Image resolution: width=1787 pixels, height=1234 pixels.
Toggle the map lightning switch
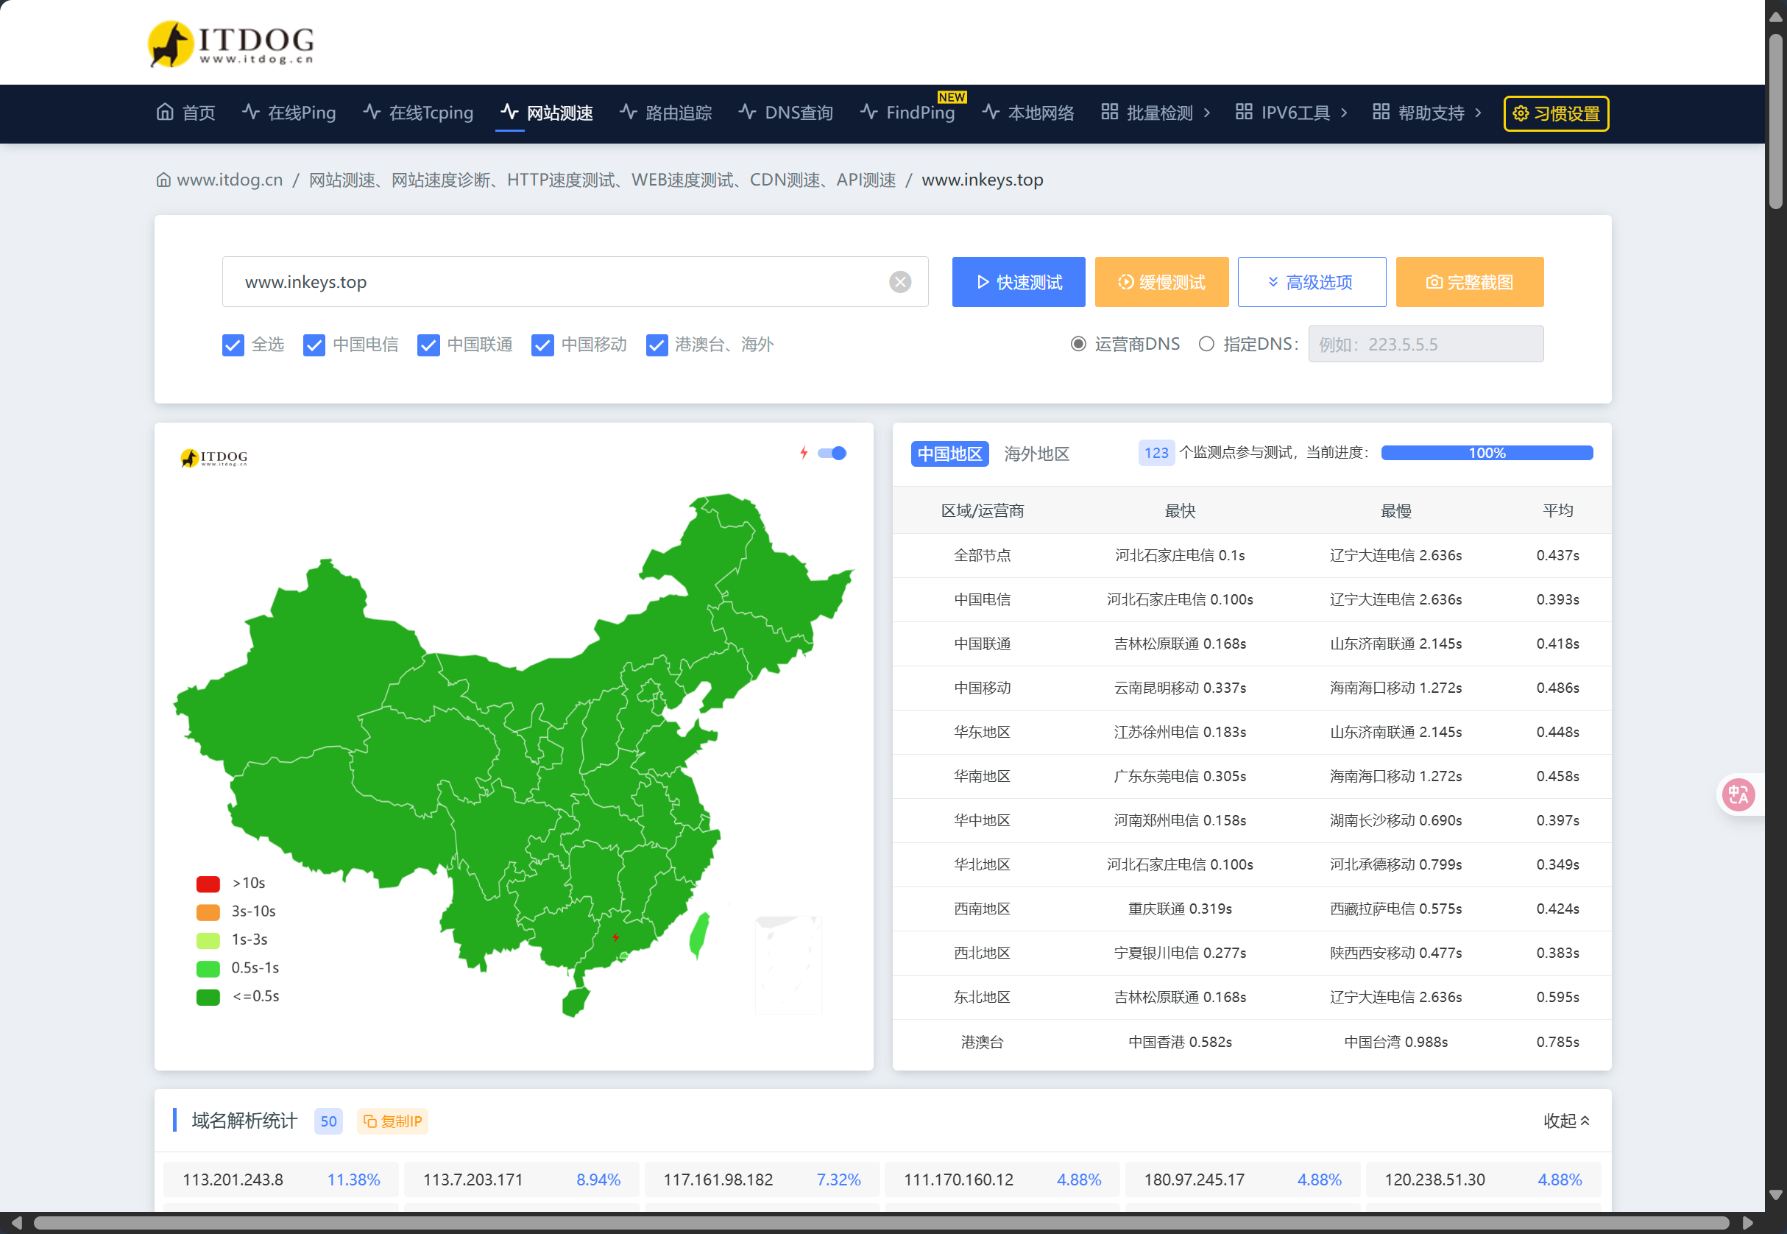pyautogui.click(x=832, y=453)
